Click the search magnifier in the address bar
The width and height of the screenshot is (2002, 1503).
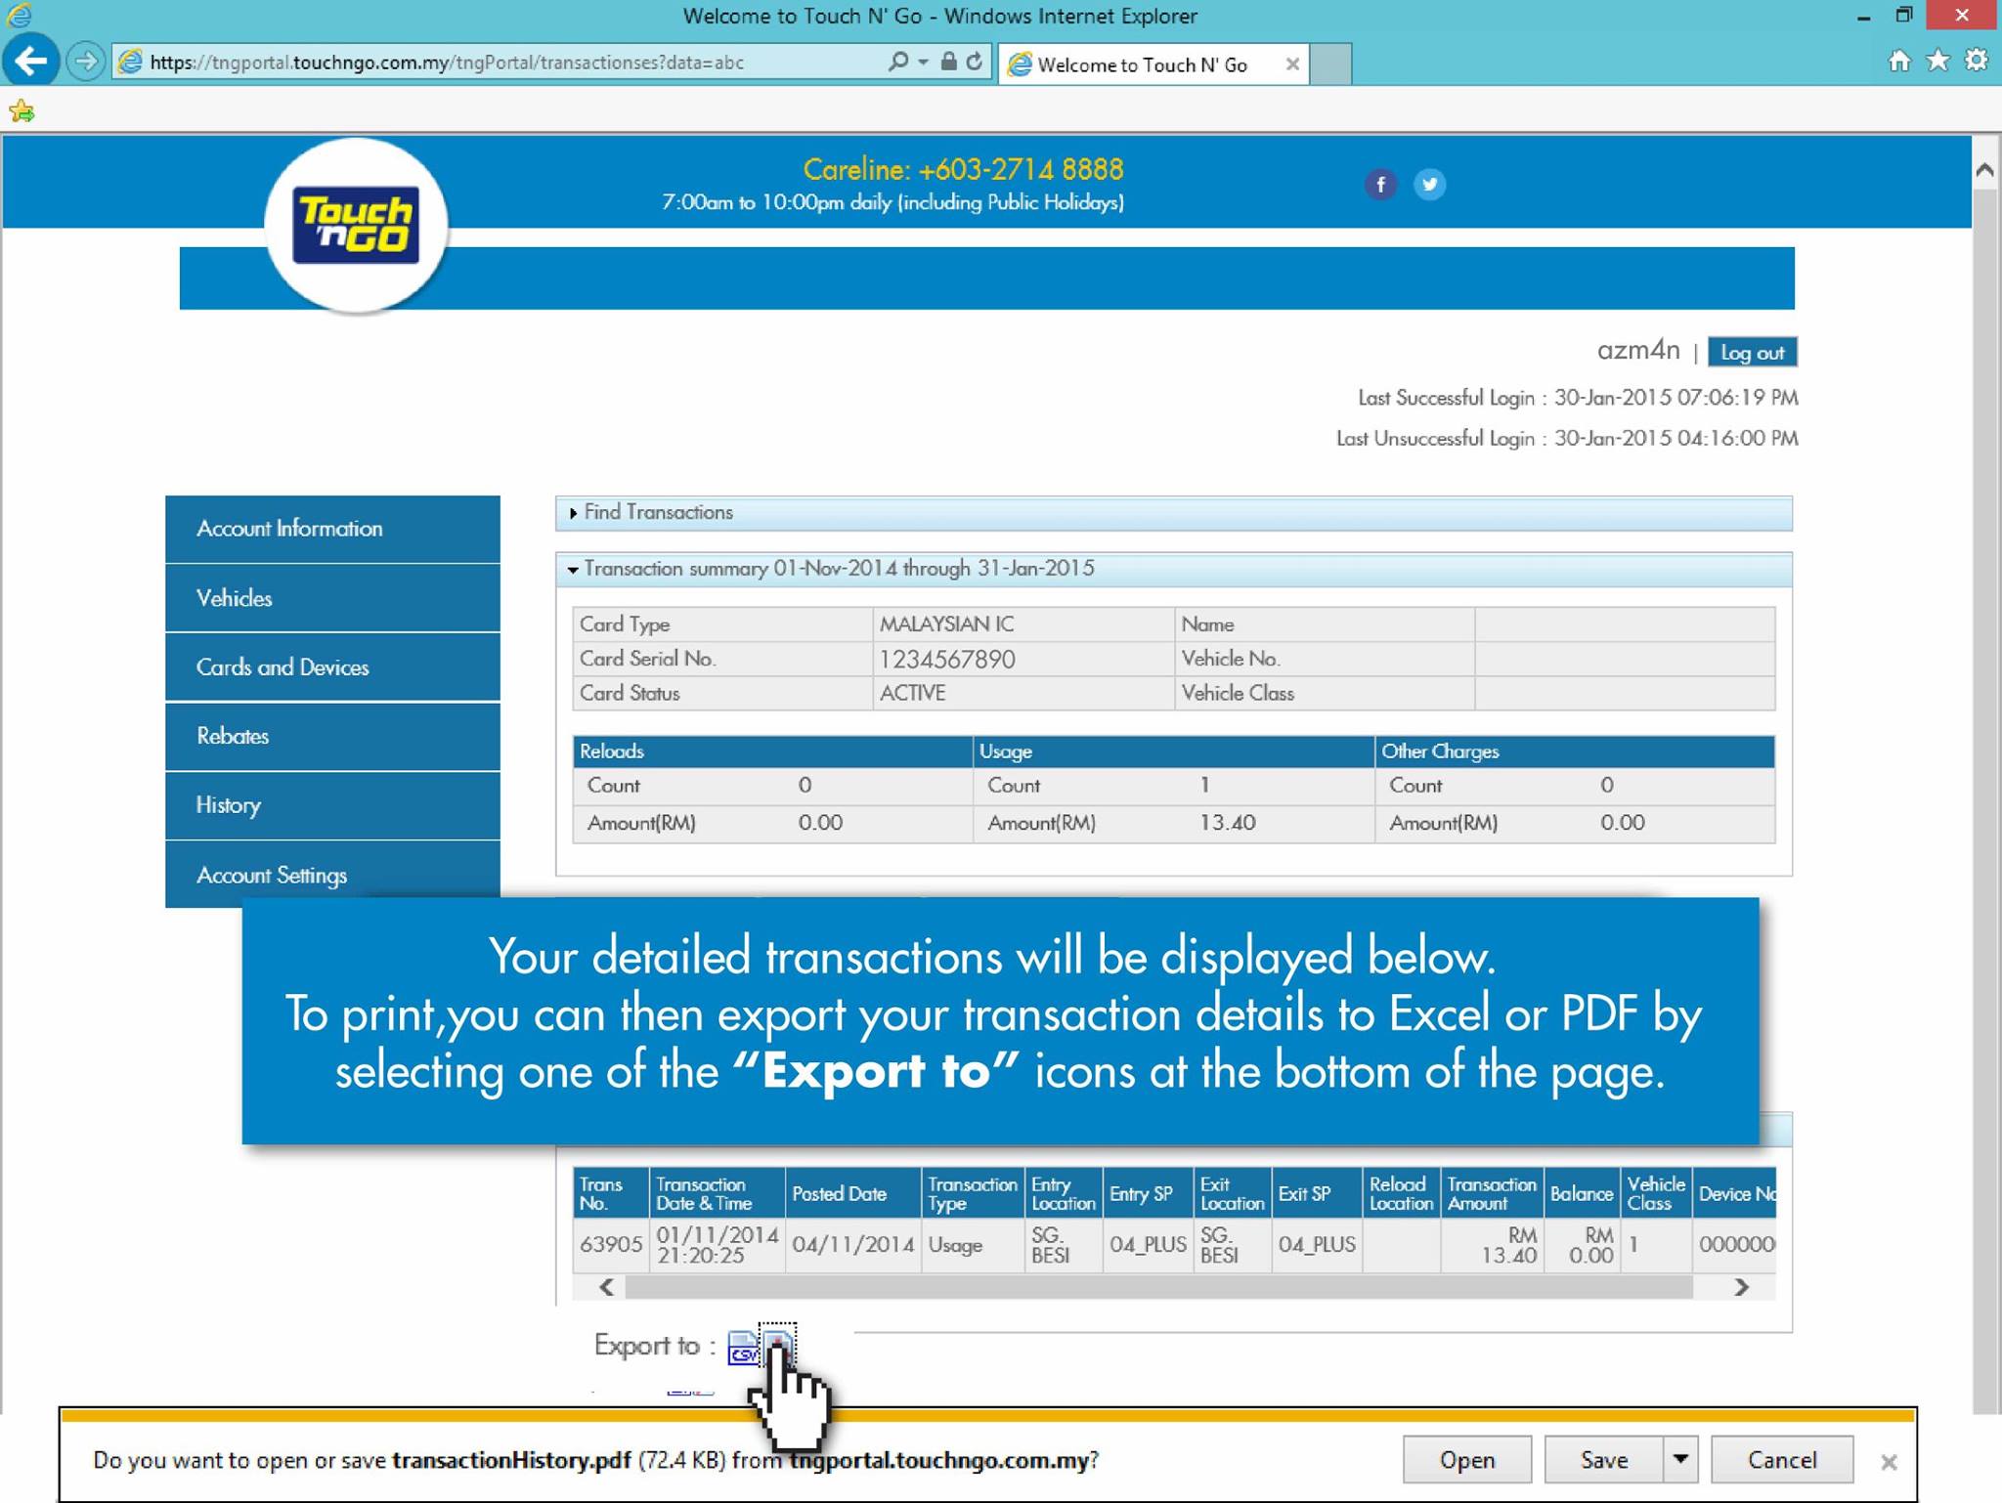click(897, 62)
